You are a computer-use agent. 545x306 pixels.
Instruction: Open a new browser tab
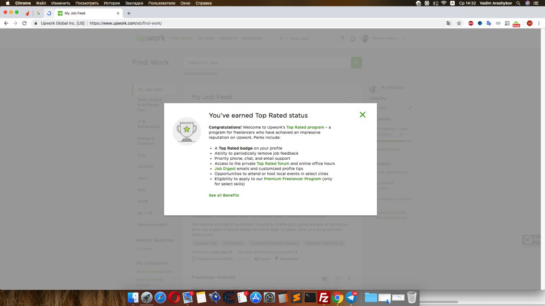129,13
